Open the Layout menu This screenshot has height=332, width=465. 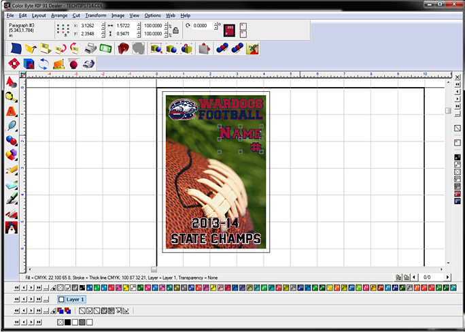tap(39, 16)
